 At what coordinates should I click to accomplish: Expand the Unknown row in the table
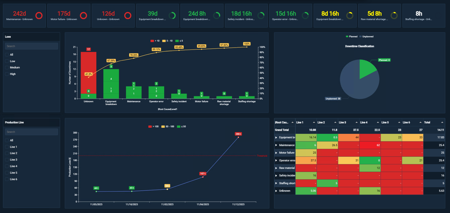(276, 191)
